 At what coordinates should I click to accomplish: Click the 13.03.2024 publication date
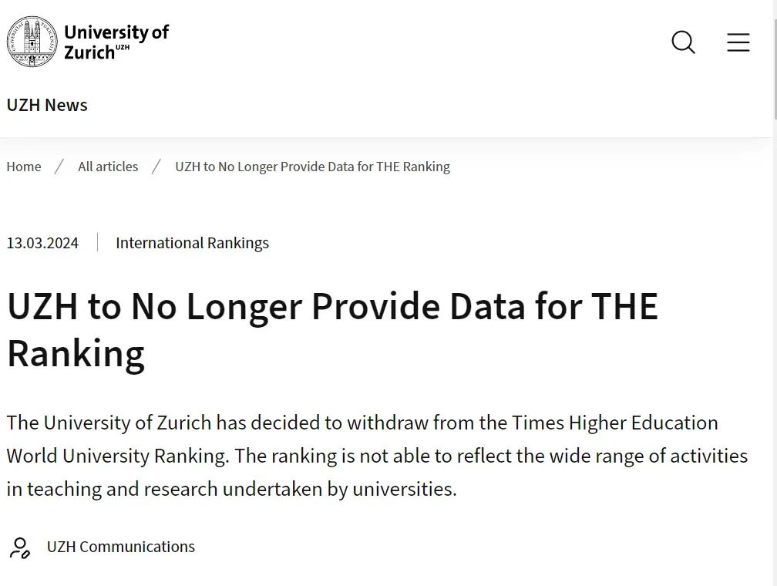click(x=42, y=243)
